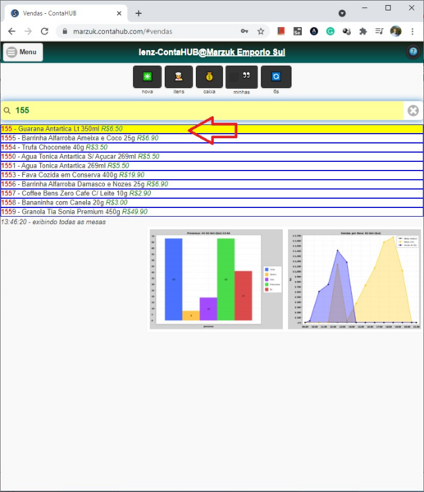424x492 pixels.
Task: Select 1554 - Trufa Choconete 40g
Action: (x=212, y=147)
